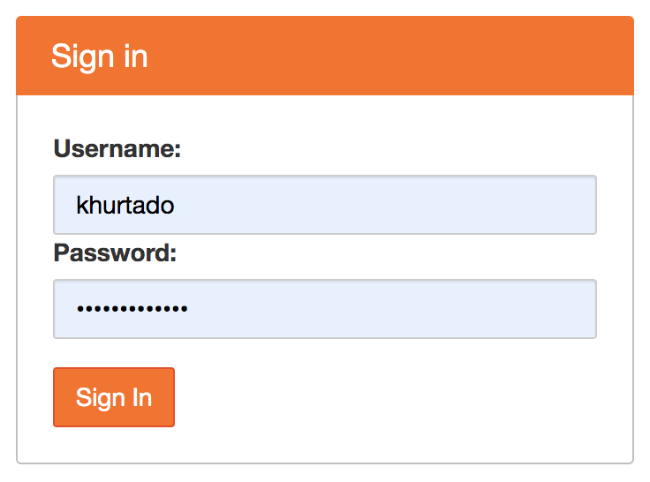Screen dimensions: 650x482
Task: Click empty area right of password dots
Action: (397, 310)
